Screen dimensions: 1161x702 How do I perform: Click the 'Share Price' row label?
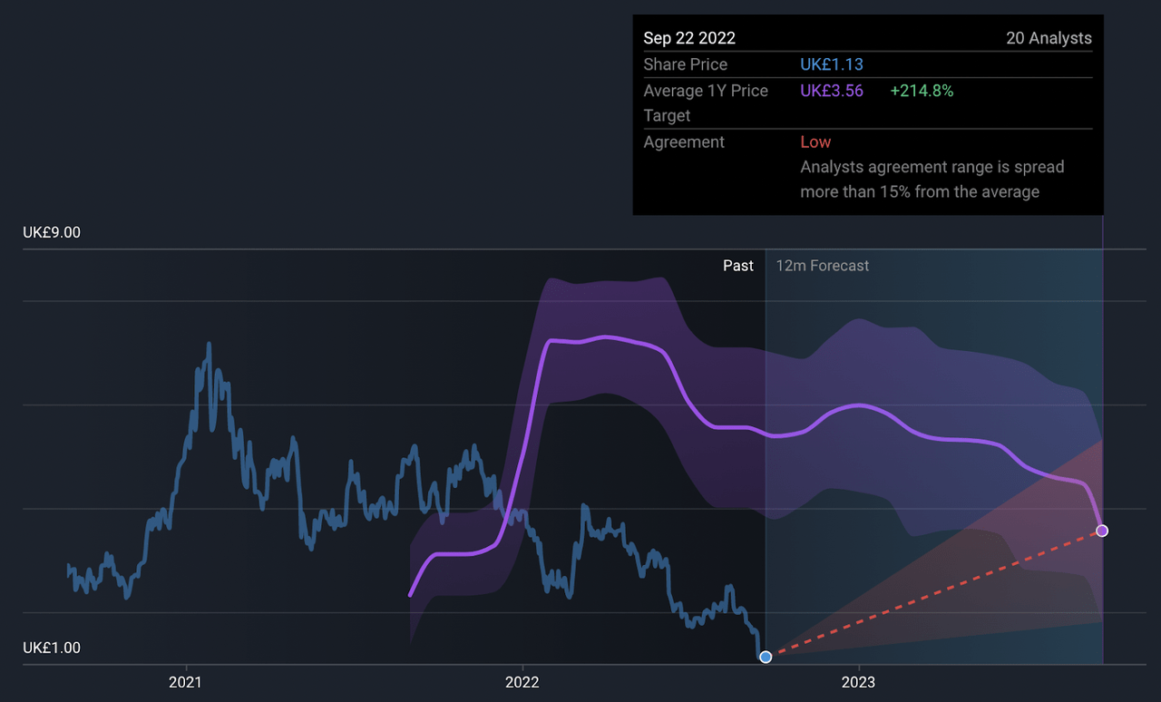pos(686,64)
